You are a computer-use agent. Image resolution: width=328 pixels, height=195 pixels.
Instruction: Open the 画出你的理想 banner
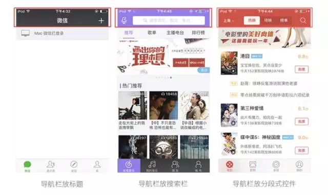pos(163,56)
